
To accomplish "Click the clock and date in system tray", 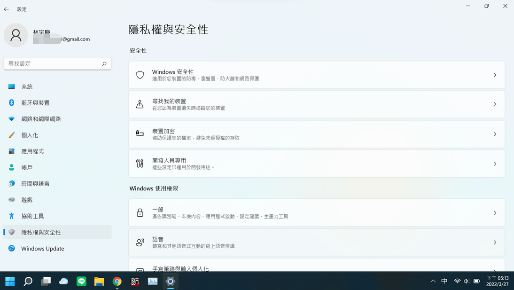I will 498,281.
